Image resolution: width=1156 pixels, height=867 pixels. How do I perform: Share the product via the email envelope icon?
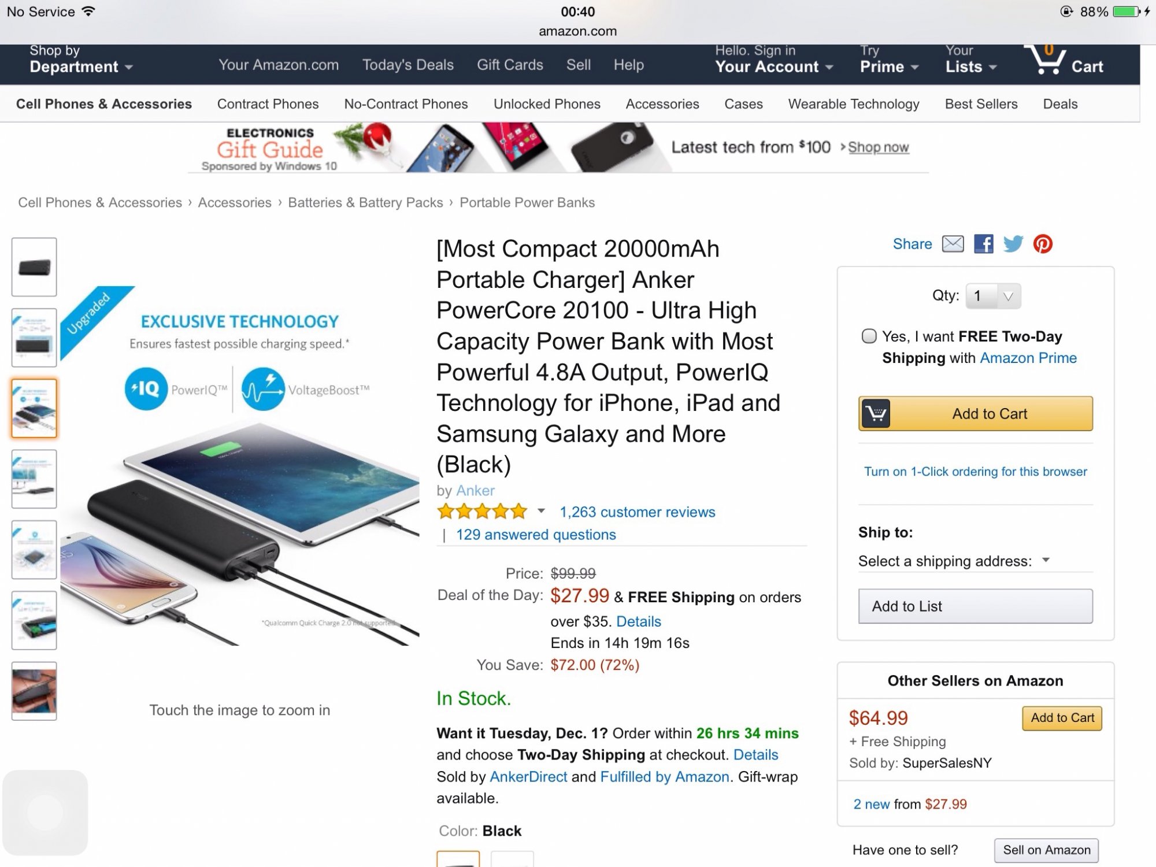click(953, 244)
